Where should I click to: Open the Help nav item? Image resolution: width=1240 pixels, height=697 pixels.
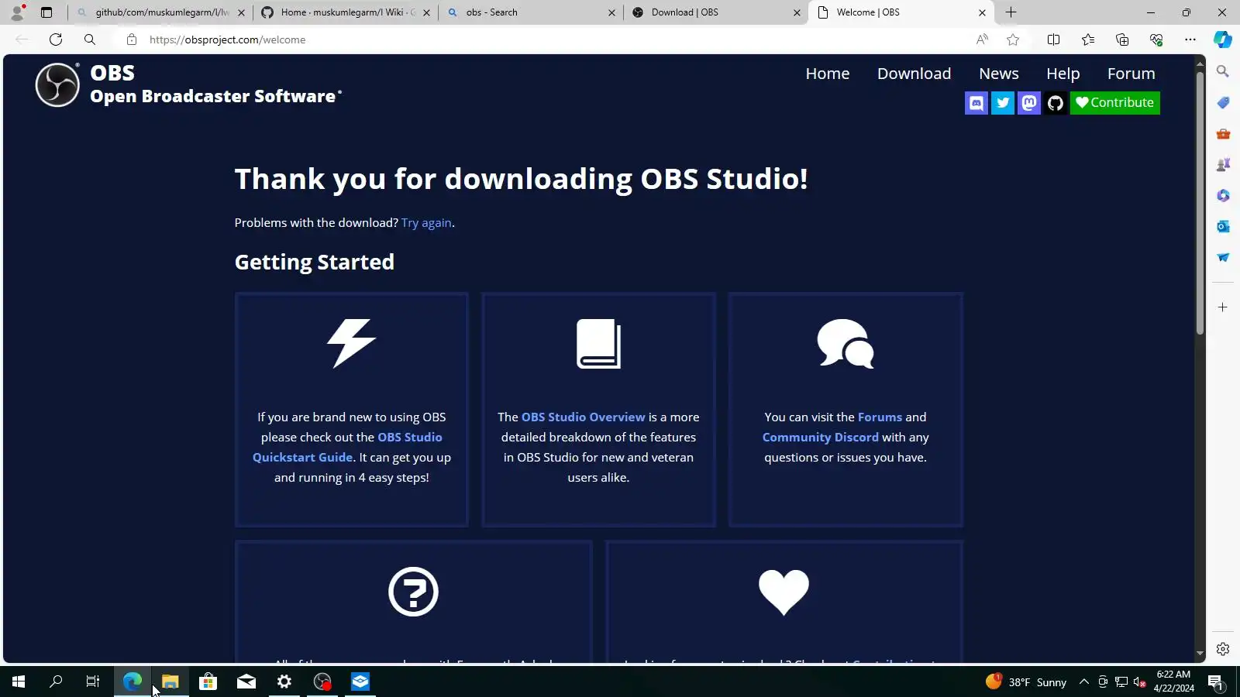(1063, 74)
